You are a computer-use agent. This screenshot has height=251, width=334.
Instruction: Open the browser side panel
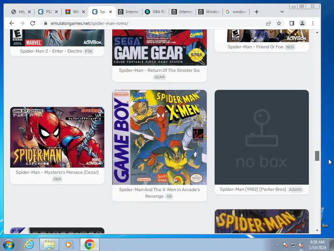(292, 23)
